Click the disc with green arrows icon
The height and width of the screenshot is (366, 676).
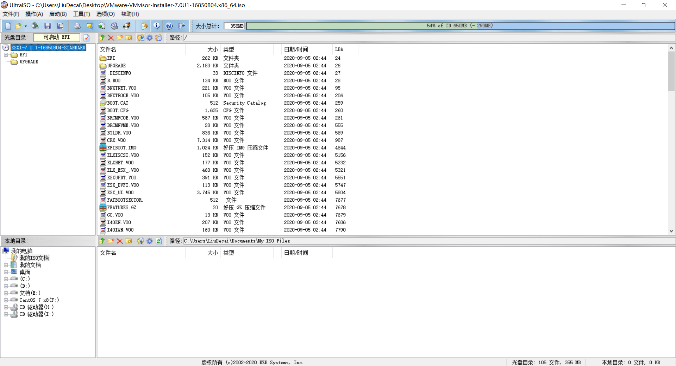[x=102, y=26]
